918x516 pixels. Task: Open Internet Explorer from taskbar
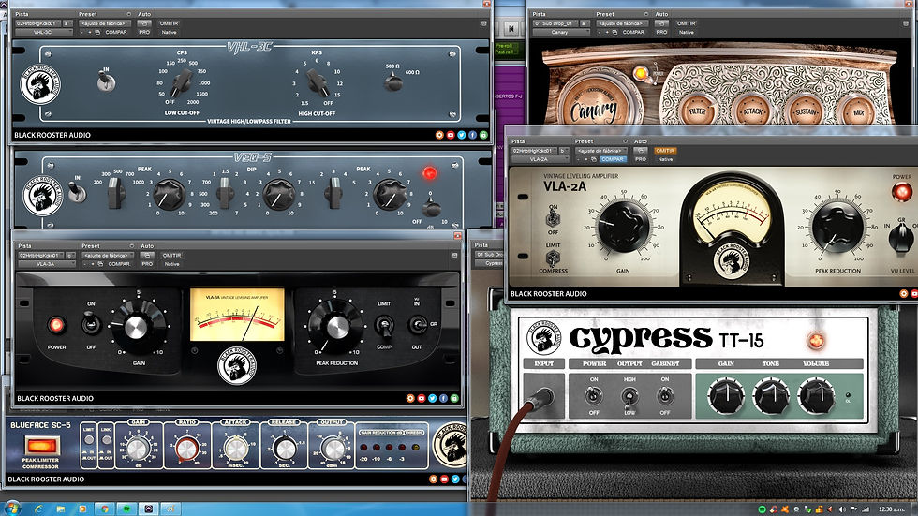click(38, 509)
